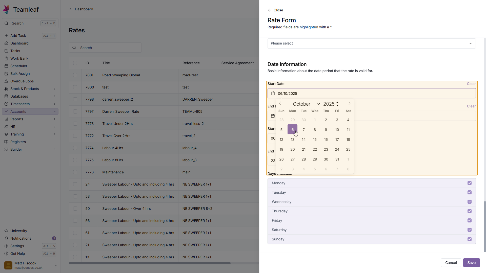The image size is (486, 273).
Task: Click the University graduation cap icon
Action: (6, 231)
